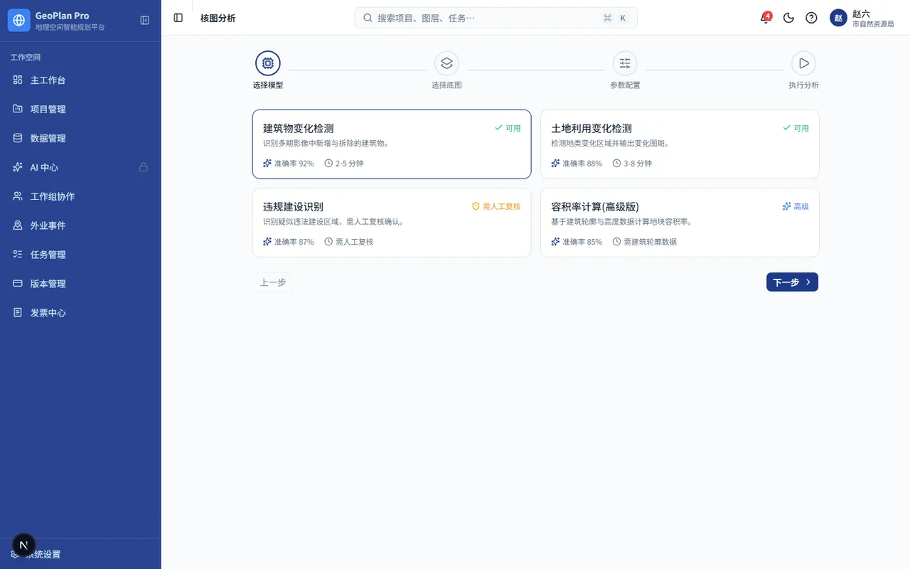Click the 外业事件 sidebar icon

pos(18,225)
